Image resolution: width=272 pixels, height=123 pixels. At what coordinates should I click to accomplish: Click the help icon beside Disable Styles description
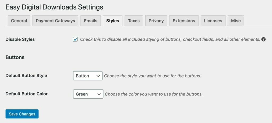click(x=263, y=39)
